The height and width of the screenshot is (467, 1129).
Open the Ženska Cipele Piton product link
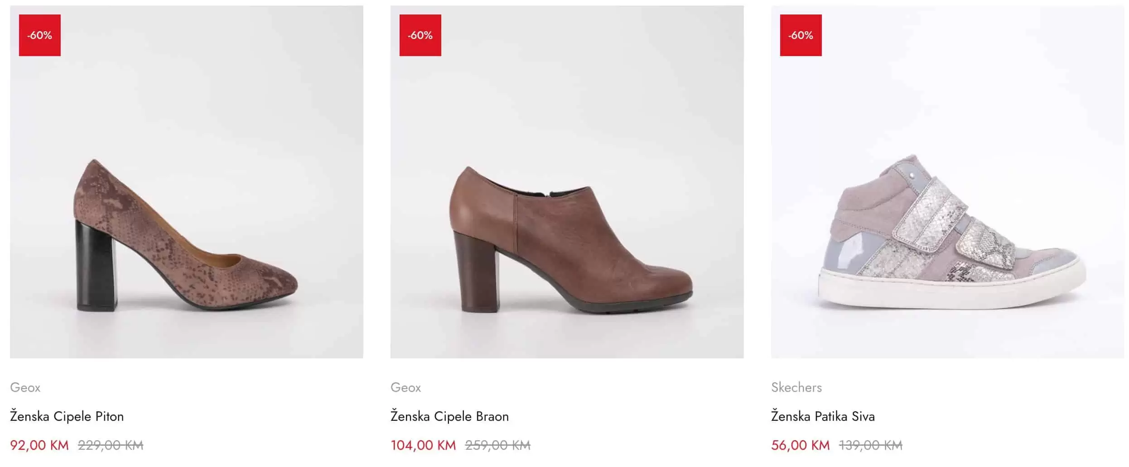[x=67, y=416]
